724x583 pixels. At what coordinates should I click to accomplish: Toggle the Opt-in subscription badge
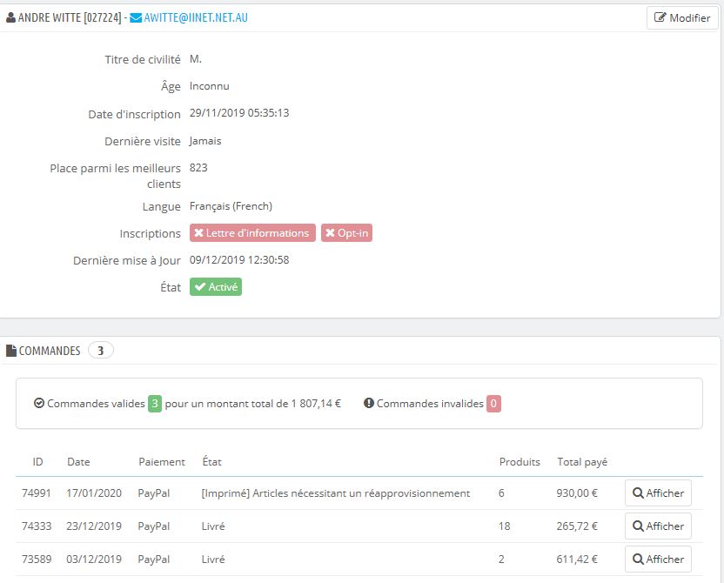346,233
